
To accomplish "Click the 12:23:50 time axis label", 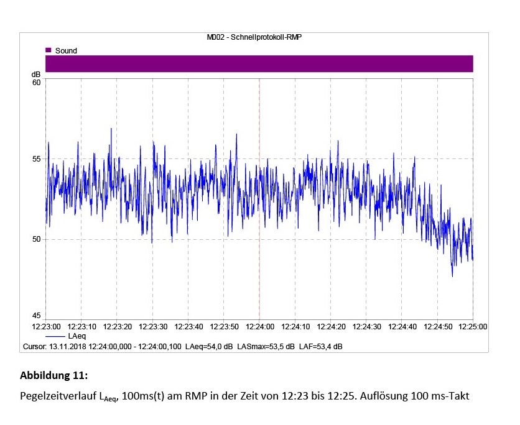I will click(223, 326).
